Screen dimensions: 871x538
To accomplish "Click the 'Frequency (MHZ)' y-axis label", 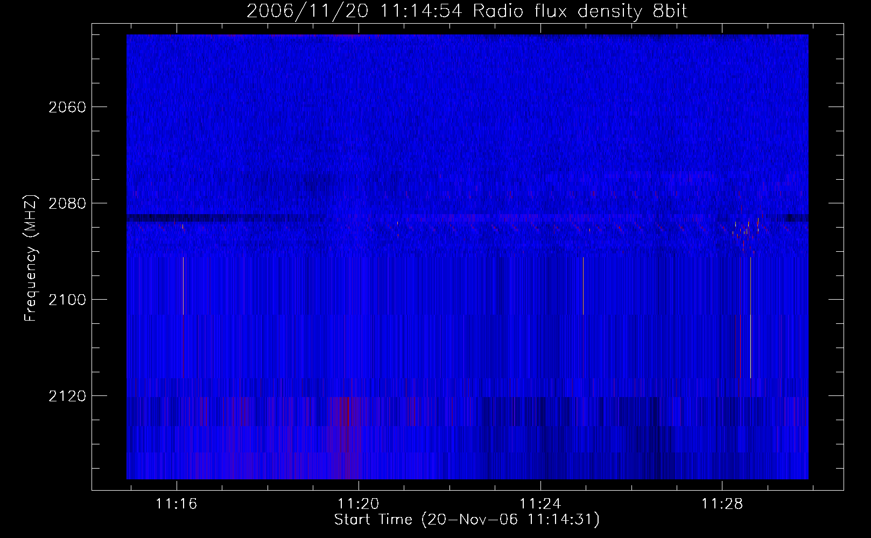I will [x=31, y=258].
